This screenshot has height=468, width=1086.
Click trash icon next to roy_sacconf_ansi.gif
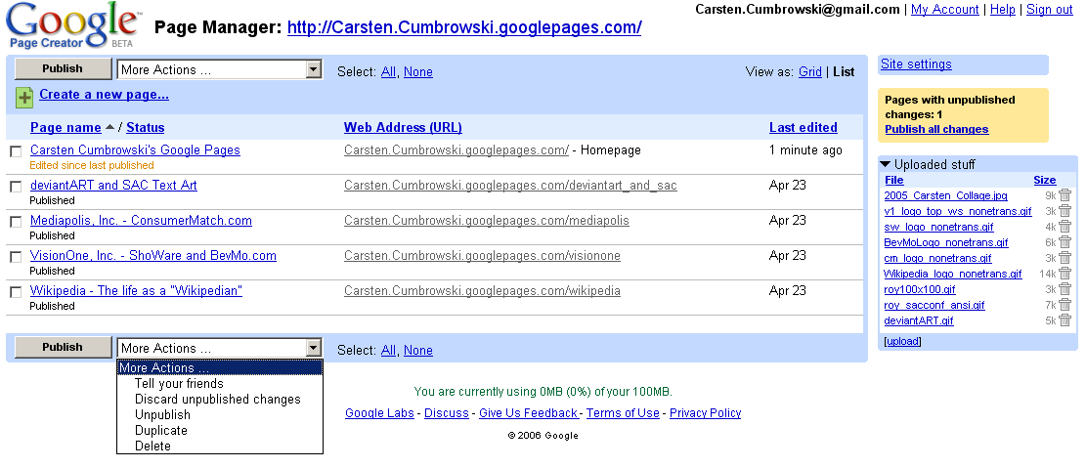coord(1064,305)
